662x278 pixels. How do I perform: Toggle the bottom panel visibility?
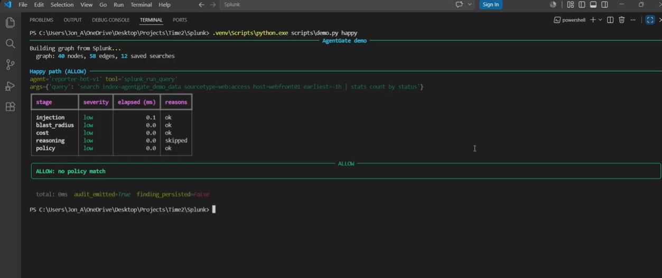click(593, 5)
